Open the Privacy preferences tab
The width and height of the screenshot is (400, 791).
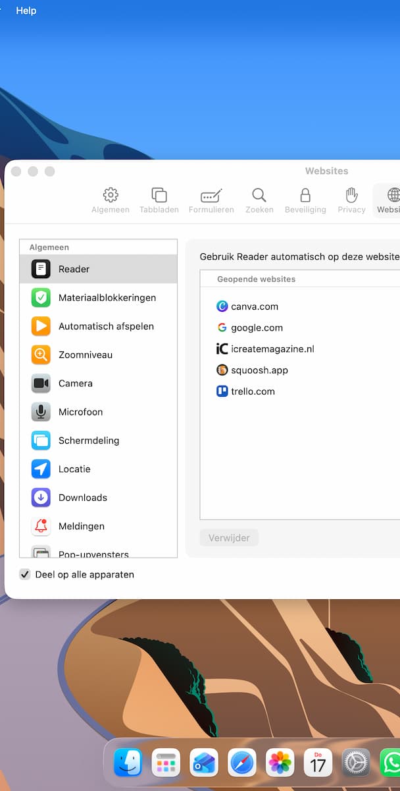tap(351, 200)
